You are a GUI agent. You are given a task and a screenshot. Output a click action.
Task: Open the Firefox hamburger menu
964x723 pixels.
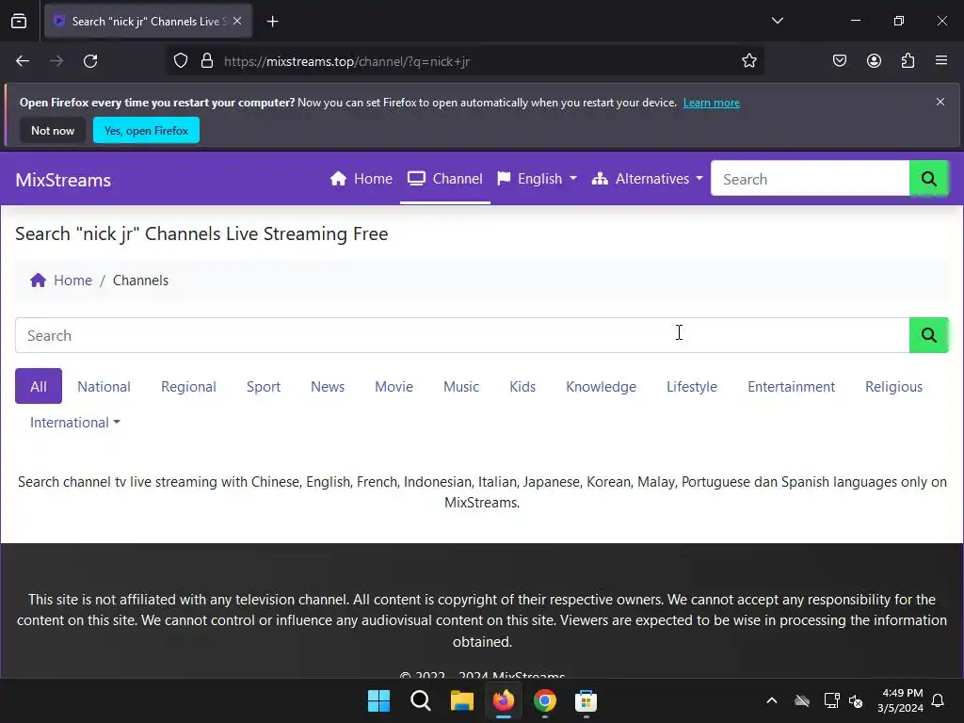(x=941, y=61)
